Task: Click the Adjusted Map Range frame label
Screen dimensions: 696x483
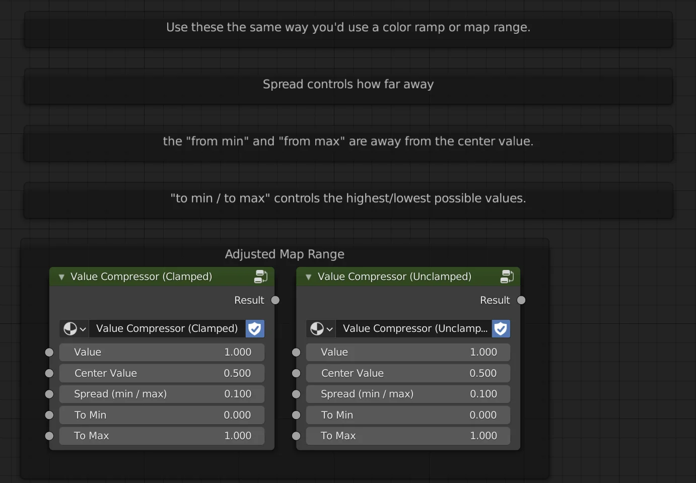Action: click(x=285, y=254)
